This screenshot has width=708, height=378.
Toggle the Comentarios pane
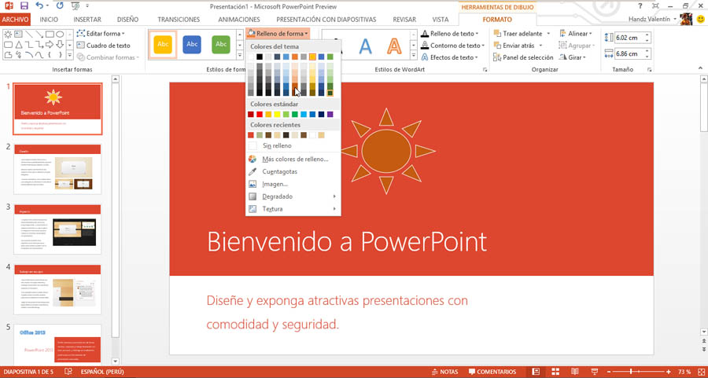[492, 371]
